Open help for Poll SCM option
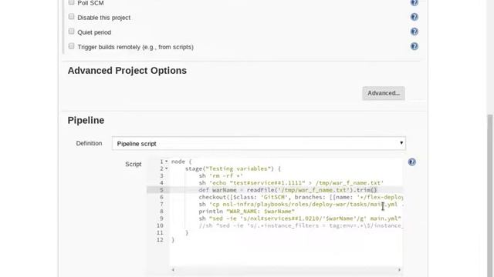Image resolution: width=494 pixels, height=277 pixels. (x=414, y=2)
